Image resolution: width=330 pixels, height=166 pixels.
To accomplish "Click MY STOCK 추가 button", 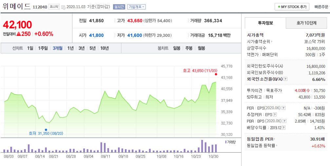I will click(x=292, y=7).
